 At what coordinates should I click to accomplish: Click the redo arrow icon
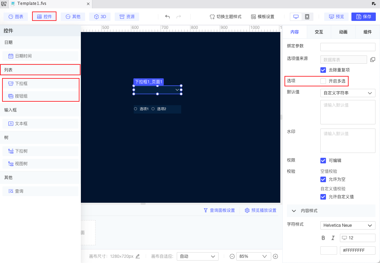point(178,16)
